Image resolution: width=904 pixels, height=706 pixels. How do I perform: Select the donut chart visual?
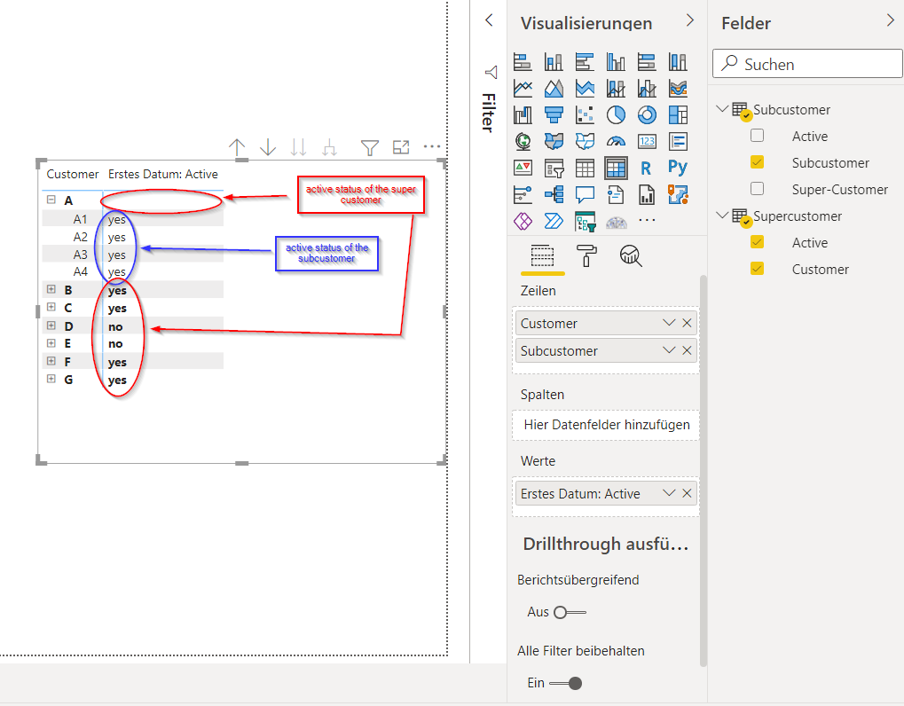tap(647, 114)
